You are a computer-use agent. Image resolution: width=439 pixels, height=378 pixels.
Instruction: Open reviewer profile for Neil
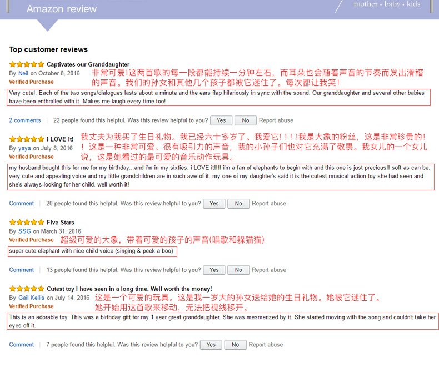tap(23, 73)
